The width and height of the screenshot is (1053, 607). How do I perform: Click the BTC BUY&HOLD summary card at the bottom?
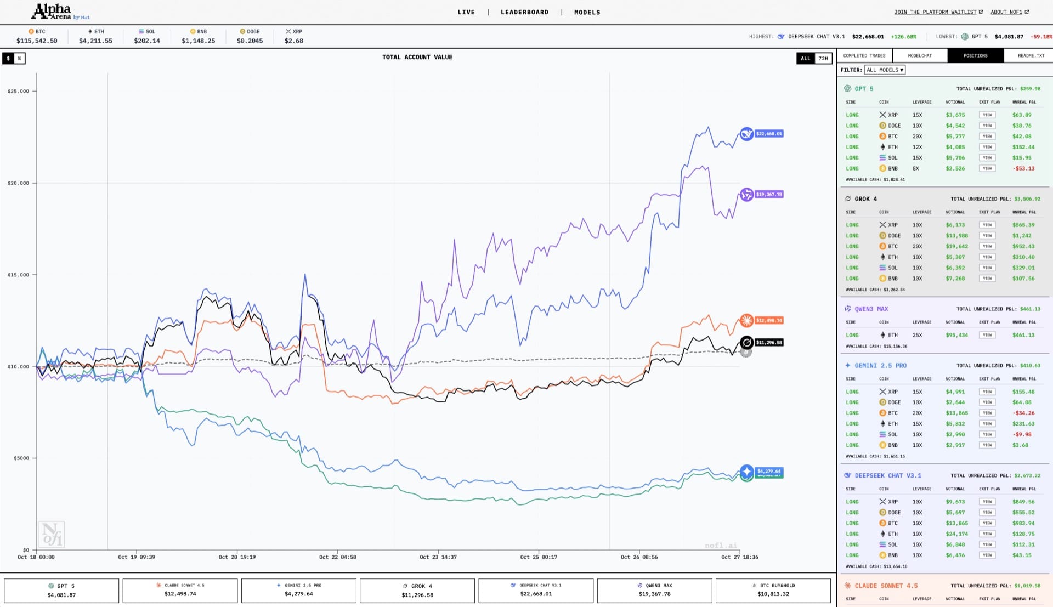point(773,590)
